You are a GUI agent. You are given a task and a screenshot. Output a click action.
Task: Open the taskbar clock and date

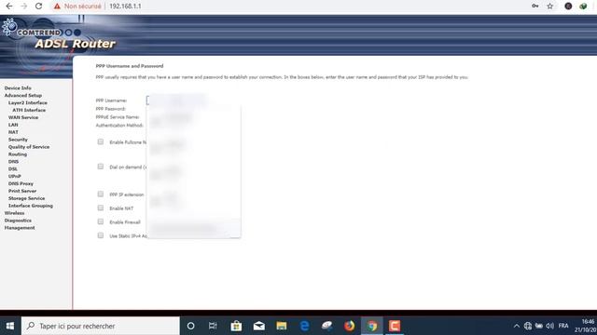click(586, 326)
